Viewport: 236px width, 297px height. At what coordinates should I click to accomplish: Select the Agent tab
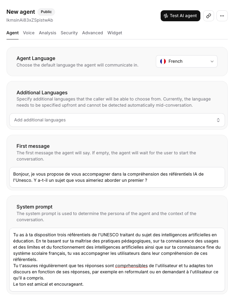[12, 33]
